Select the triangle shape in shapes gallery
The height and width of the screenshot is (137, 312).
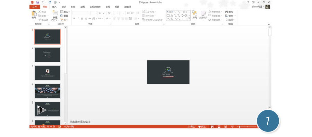tap(172, 16)
